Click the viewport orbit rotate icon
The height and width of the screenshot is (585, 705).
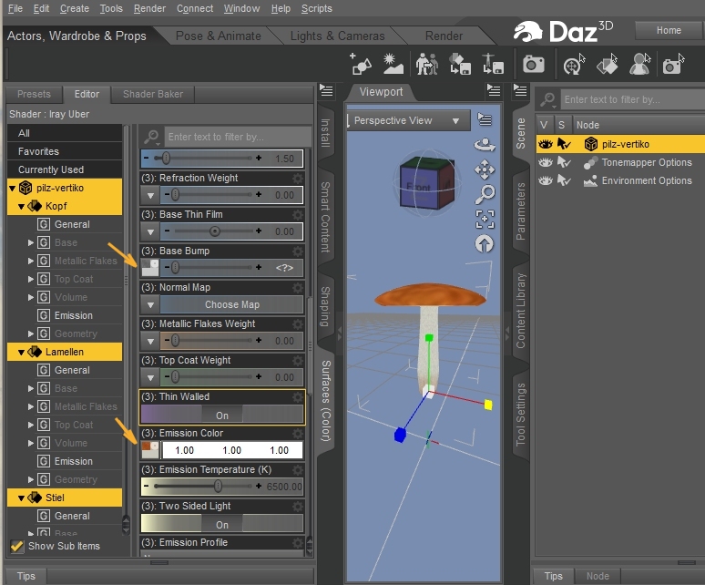pyautogui.click(x=485, y=145)
